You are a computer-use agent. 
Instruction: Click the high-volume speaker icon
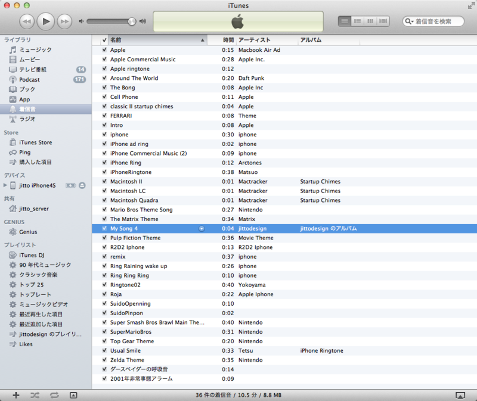[x=143, y=21]
